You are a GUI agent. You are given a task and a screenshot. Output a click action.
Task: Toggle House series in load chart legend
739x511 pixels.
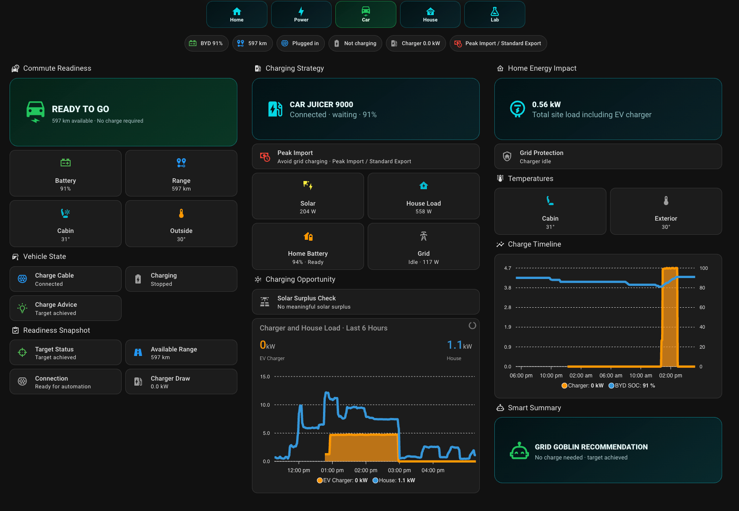[x=394, y=481]
